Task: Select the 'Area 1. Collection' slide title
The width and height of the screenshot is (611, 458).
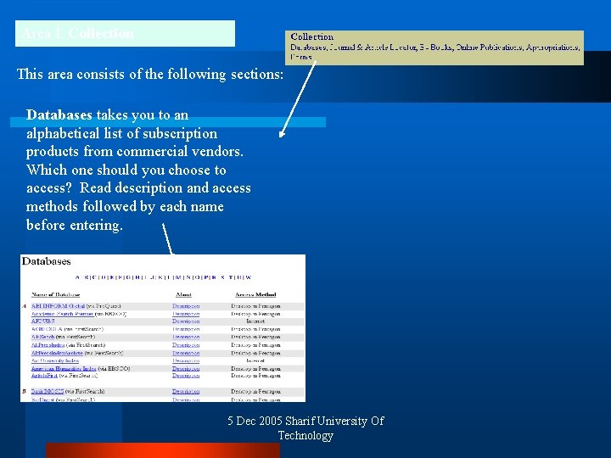Action: tap(78, 33)
